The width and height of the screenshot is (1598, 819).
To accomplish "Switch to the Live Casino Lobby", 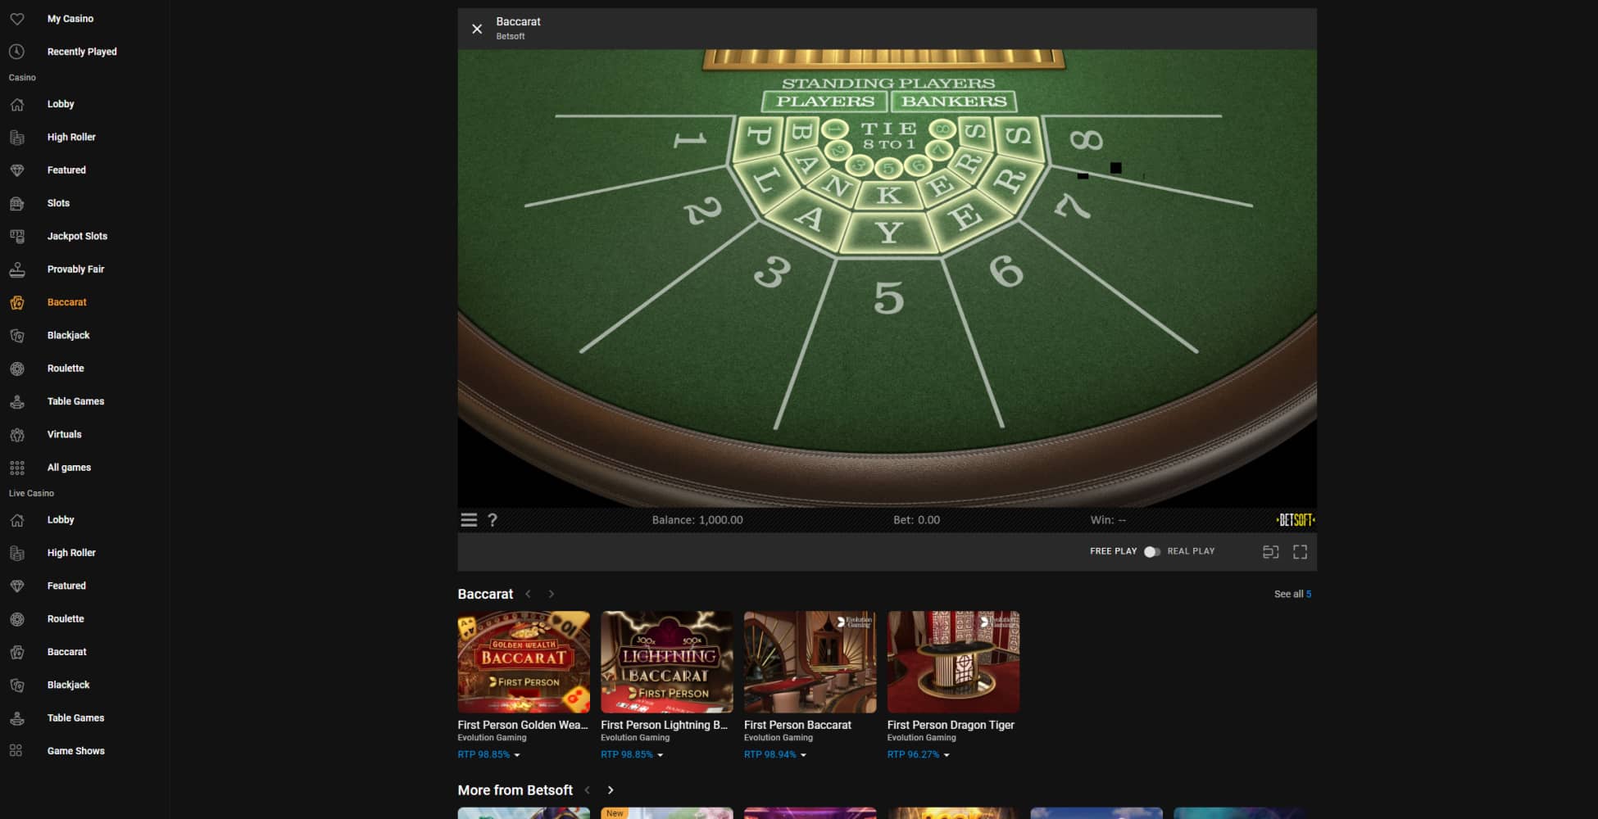I will coord(61,519).
